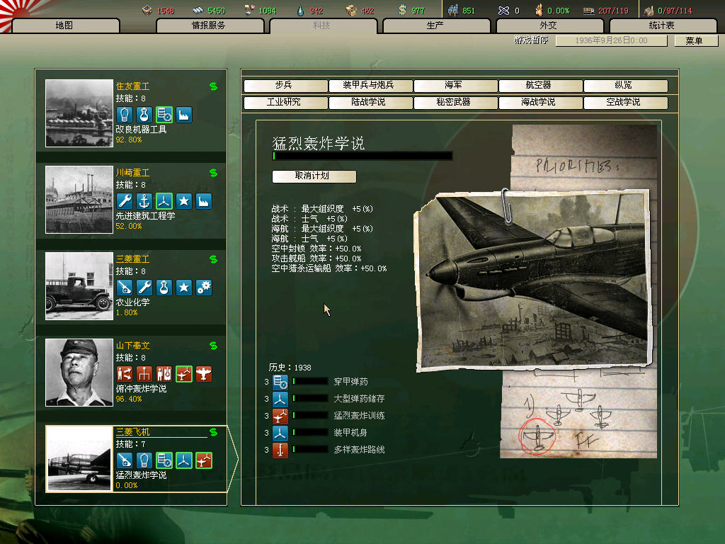Click 三菱重工 gears specialty icon
The width and height of the screenshot is (725, 544).
[204, 288]
